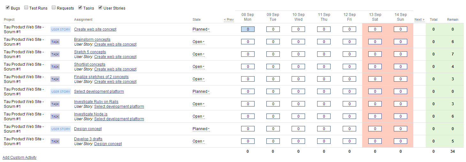
Task: Click Task badge for Sketch 5 concepts
Action: (55, 54)
